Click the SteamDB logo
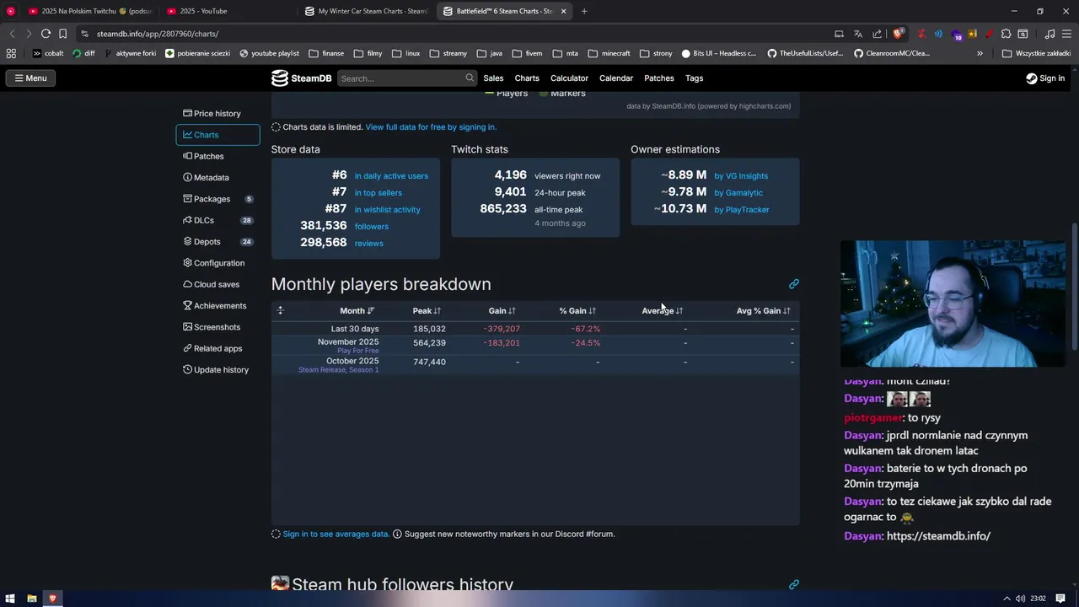 point(302,78)
